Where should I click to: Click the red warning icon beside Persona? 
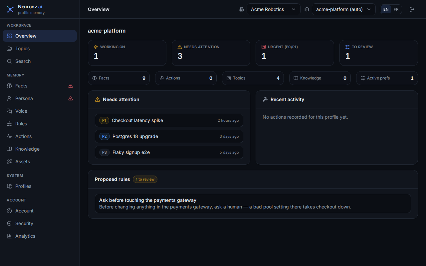(x=71, y=98)
